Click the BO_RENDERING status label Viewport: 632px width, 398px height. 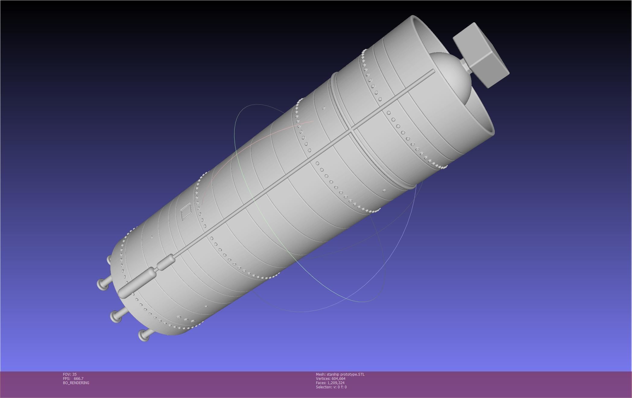coord(76,383)
